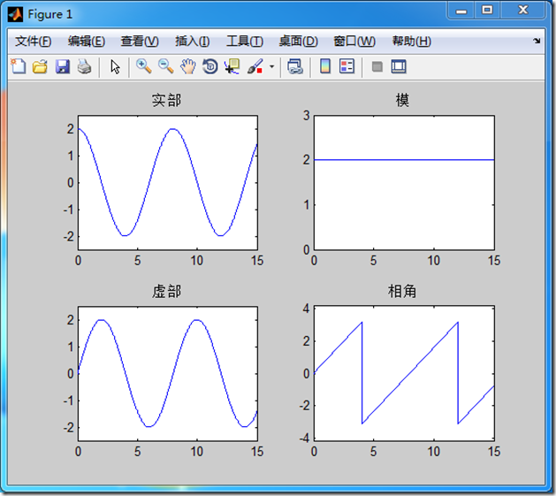This screenshot has height=496, width=556.
Task: Minimize the Figure 1 window
Action: 461,11
